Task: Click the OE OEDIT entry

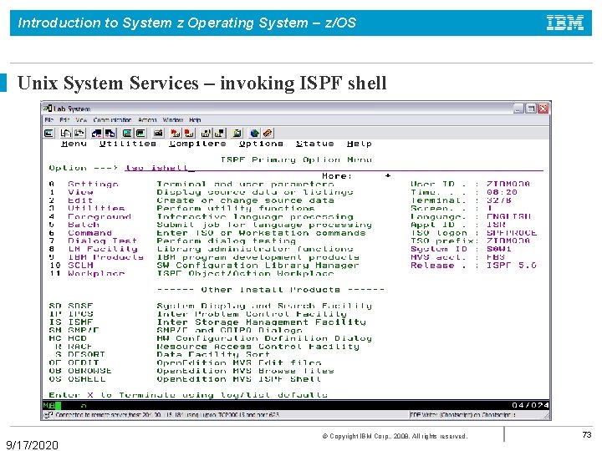Action: point(74,362)
